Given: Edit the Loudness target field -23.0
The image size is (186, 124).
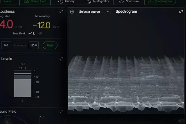Looking at the screenshot, I should point(34,45).
